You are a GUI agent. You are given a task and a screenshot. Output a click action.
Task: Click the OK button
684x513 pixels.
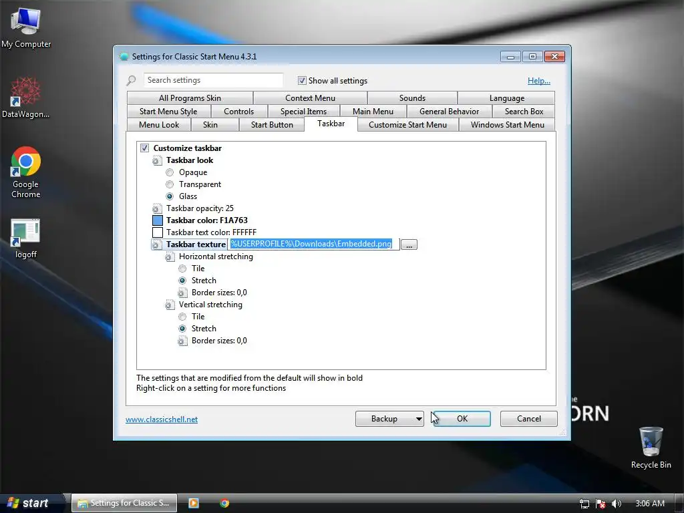[462, 419]
